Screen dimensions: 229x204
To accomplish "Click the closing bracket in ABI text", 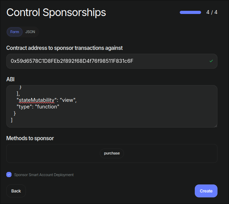I will pyautogui.click(x=12, y=120).
